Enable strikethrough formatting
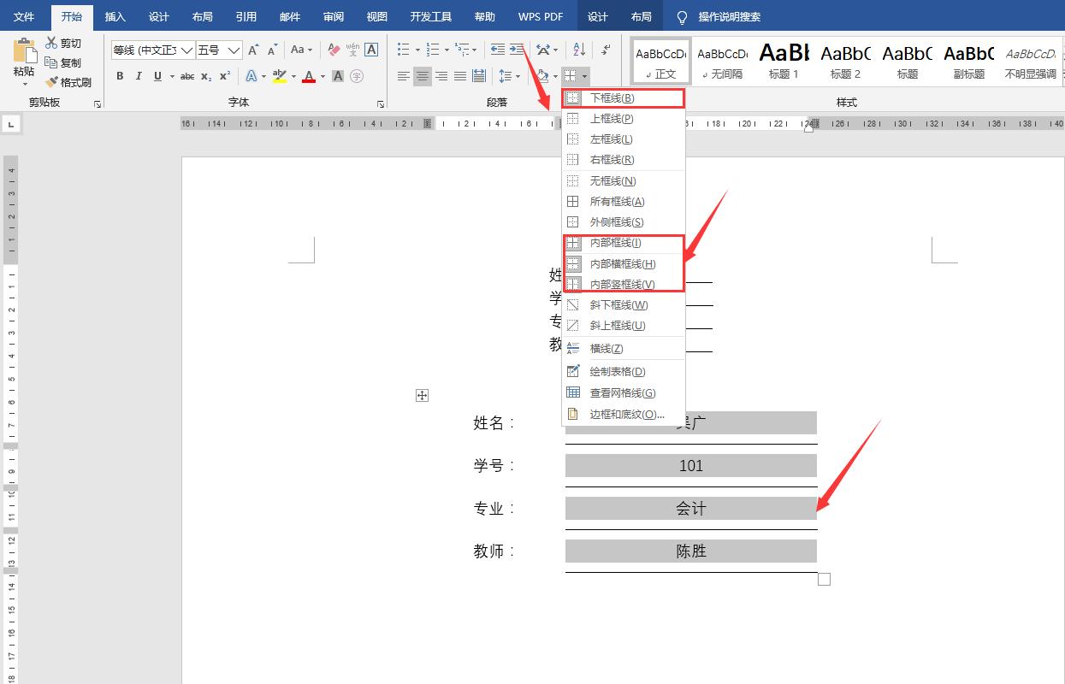The height and width of the screenshot is (684, 1065). click(188, 76)
